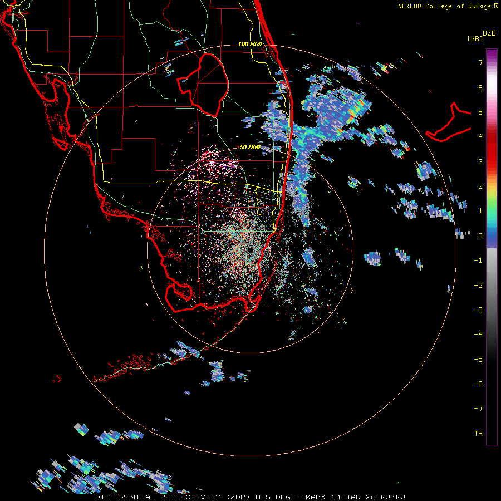
Task: Click the DZD dB color scale title
Action: pos(482,36)
